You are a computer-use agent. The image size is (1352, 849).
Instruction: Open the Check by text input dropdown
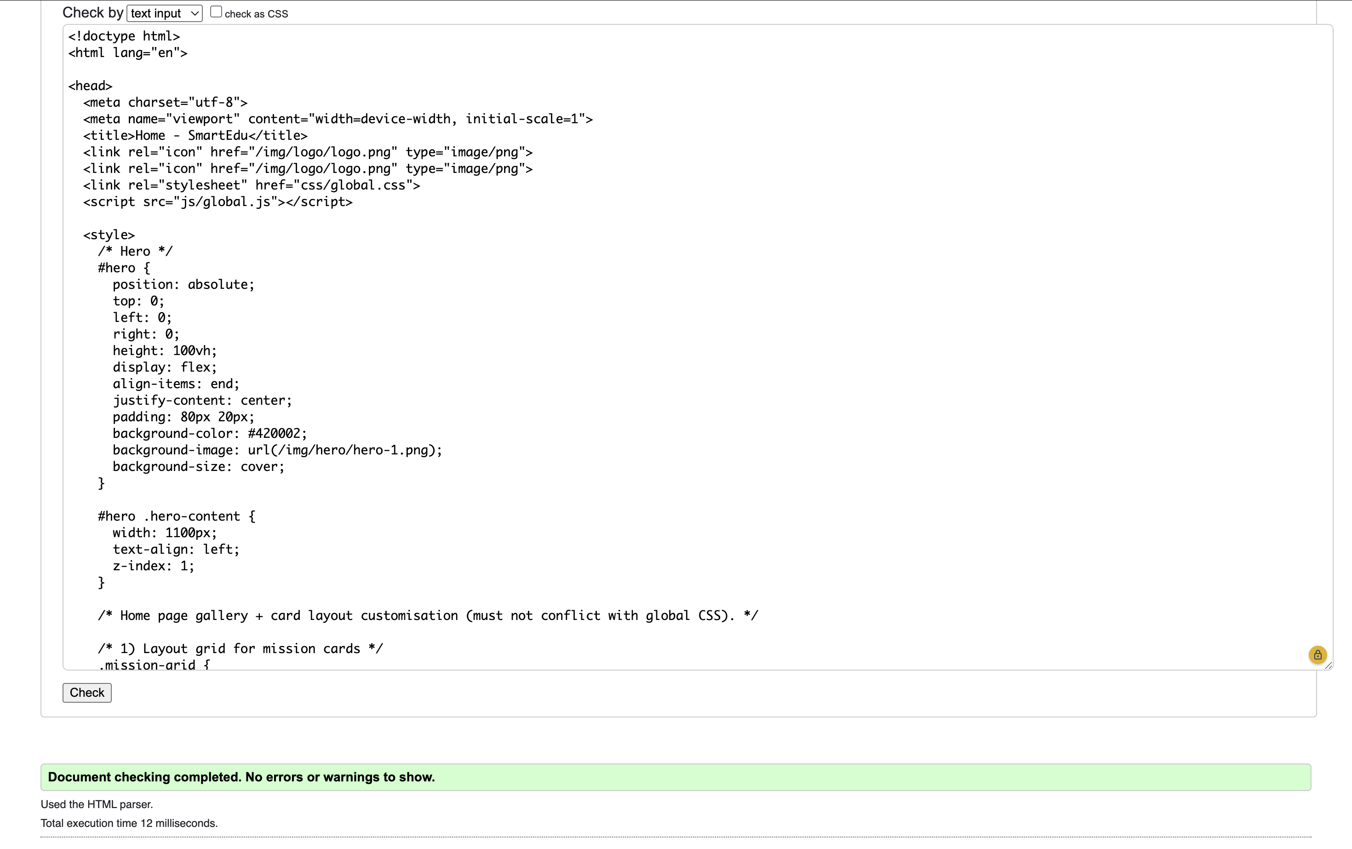tap(165, 13)
